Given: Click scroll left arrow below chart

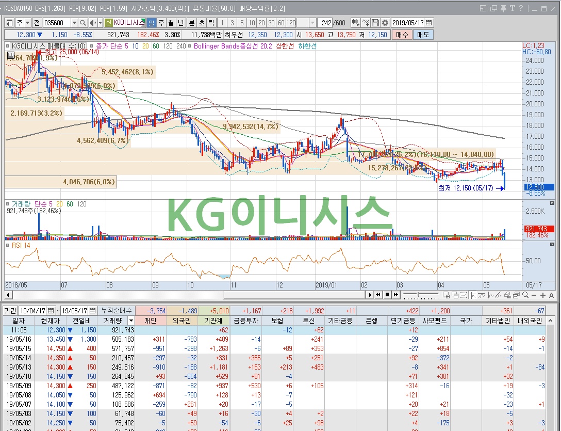Looking at the screenshot, I should point(8,295).
